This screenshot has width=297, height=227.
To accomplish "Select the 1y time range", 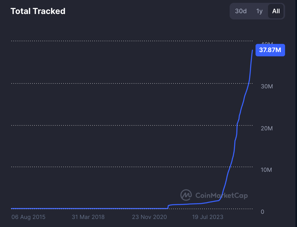I will click(x=259, y=11).
